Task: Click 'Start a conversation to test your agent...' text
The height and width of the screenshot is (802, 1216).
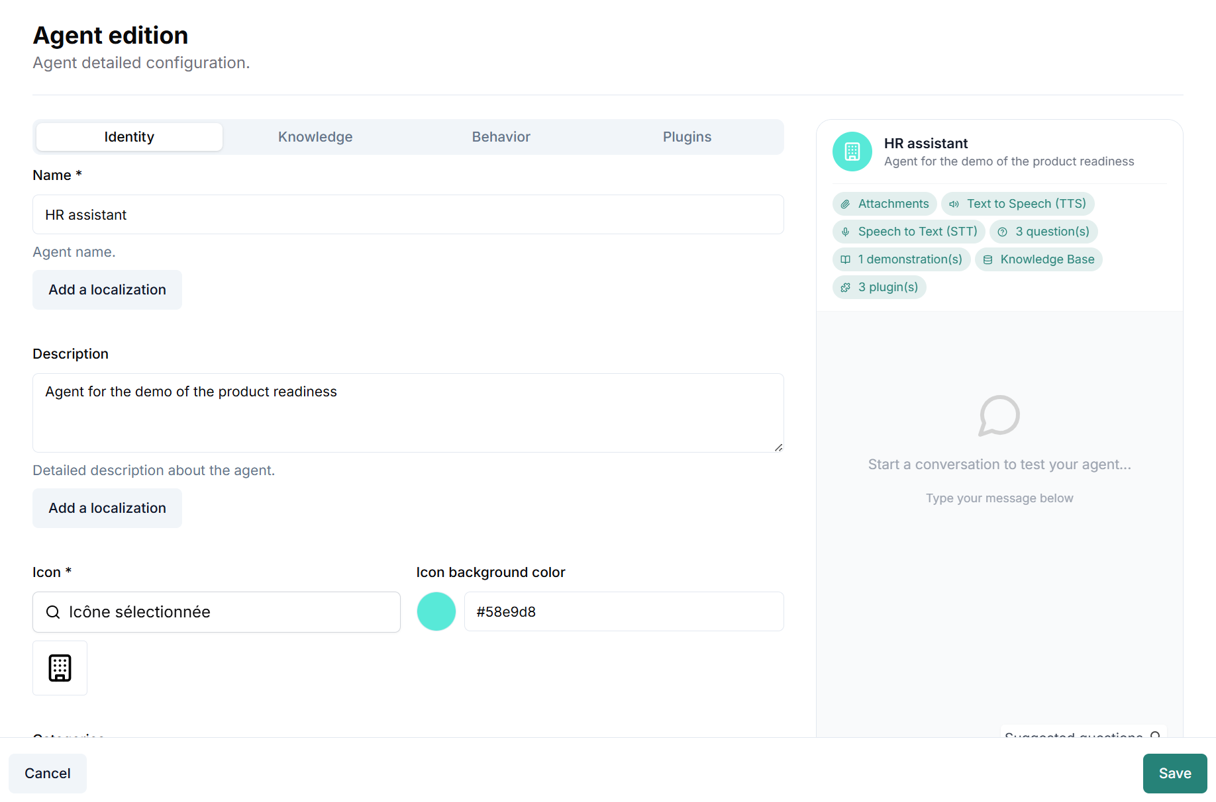Action: (999, 465)
